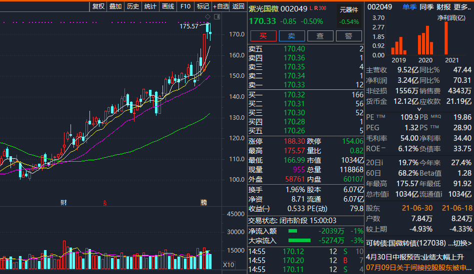474x274 pixels.
Task: Click the 2021 bar in profit chart
Action: click(x=446, y=38)
